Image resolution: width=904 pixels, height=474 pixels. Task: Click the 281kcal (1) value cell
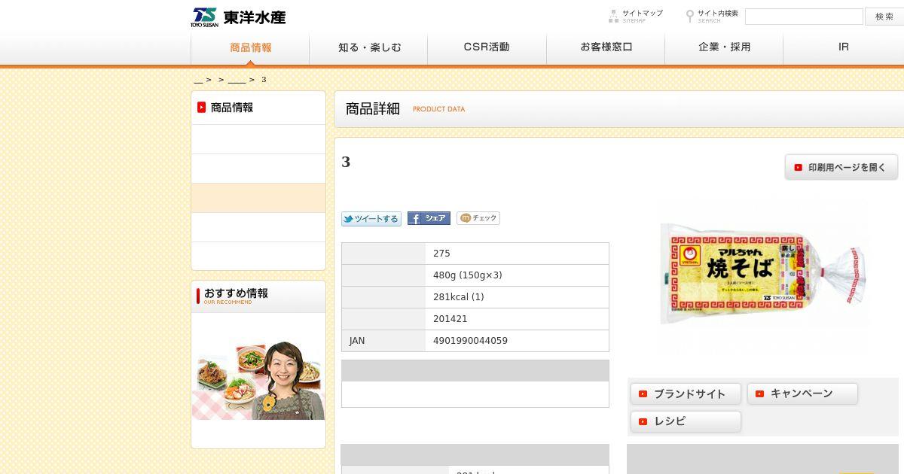pyautogui.click(x=517, y=297)
